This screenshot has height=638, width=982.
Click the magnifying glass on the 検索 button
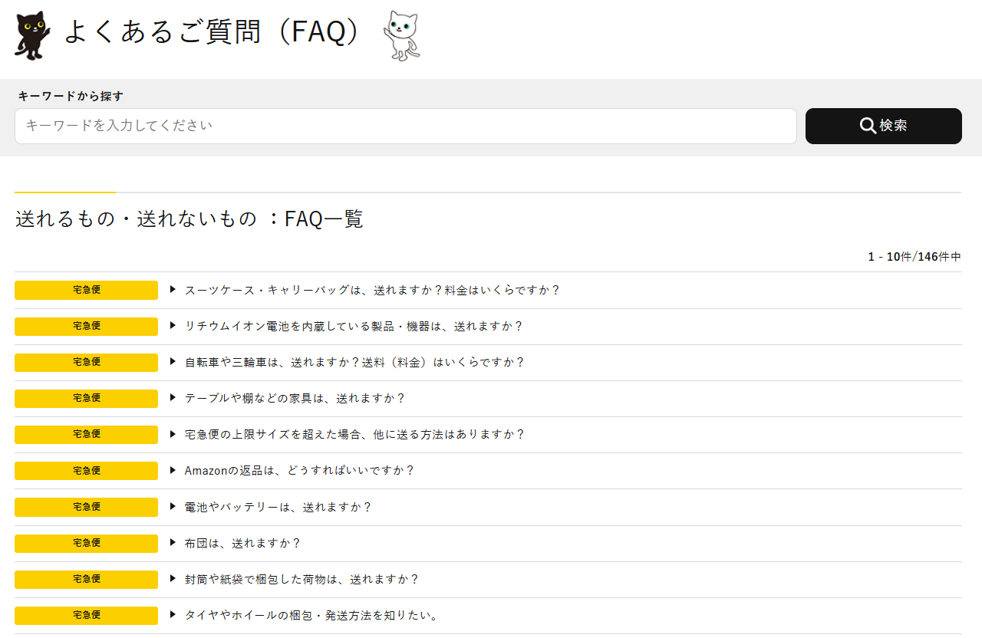click(868, 126)
